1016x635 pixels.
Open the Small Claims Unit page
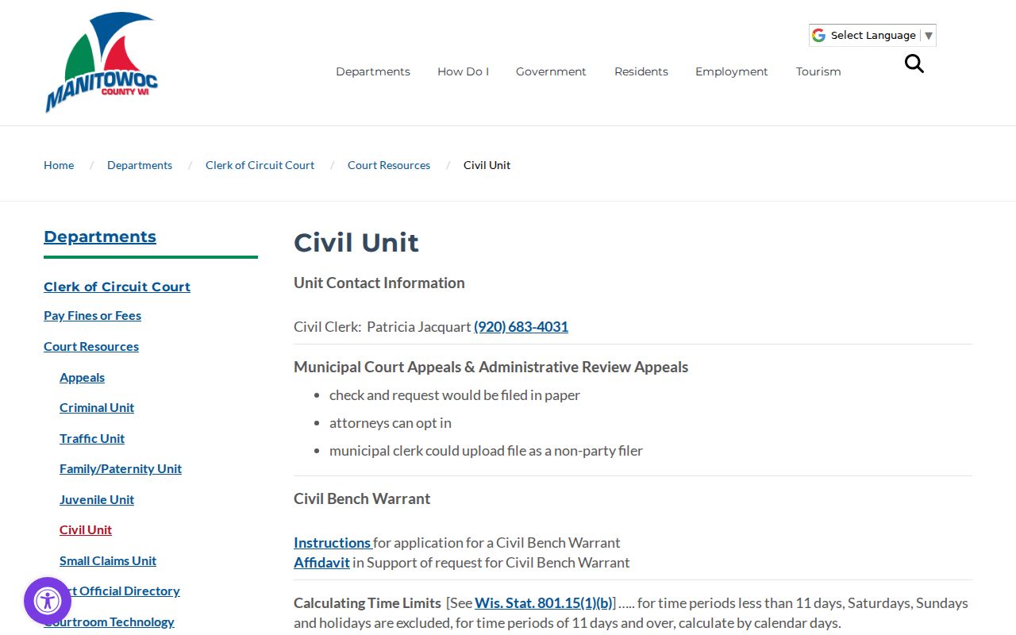(108, 561)
